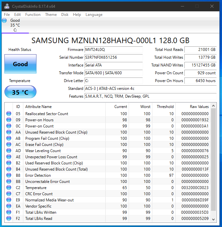This screenshot has height=227, width=222.
Task: Click the attribute list vertical scrollbar thumb
Action: coord(213,160)
